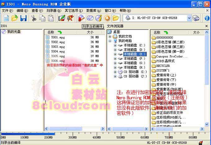Click scroll left arrow in drive tree
The image size is (211, 145).
click(109, 129)
